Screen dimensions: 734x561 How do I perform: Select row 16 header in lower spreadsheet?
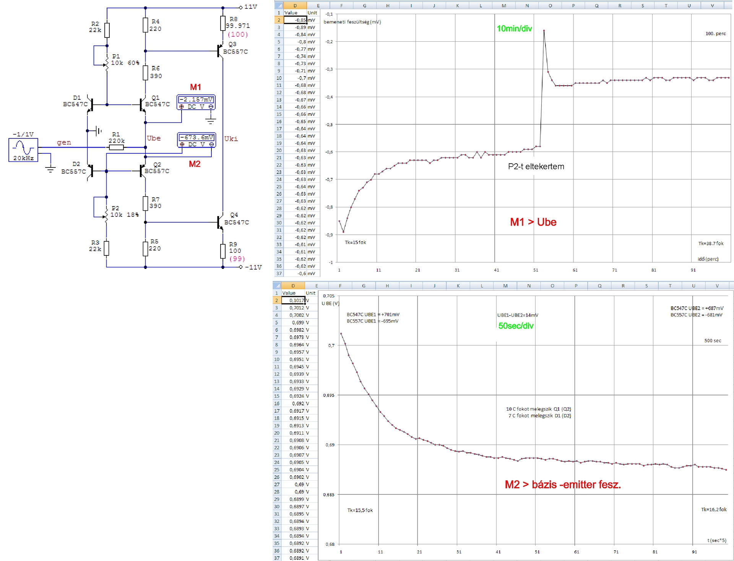[277, 403]
